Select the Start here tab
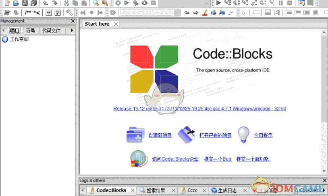The width and height of the screenshot is (328, 196). [x=97, y=24]
